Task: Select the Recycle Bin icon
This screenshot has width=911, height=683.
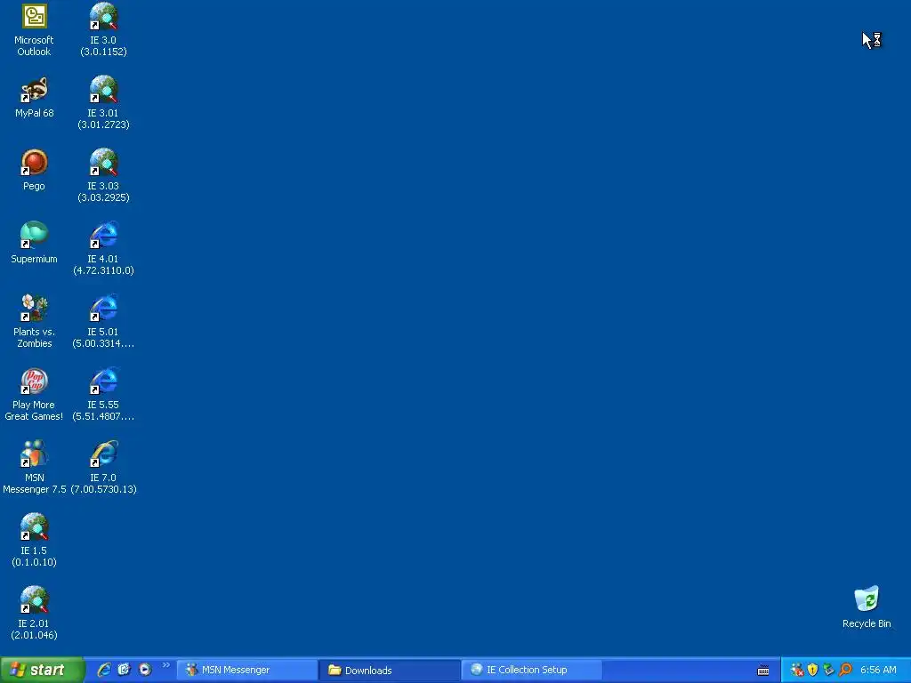Action: (867, 607)
